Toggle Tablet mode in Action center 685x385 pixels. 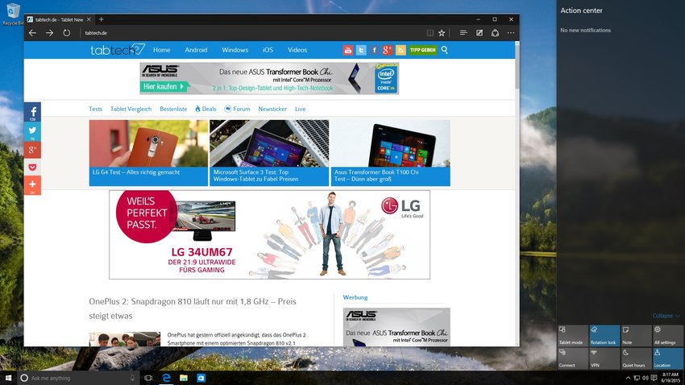point(572,336)
